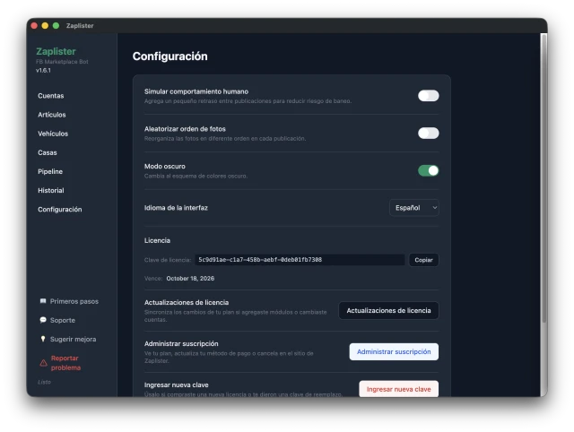Click the license key text field
Image resolution: width=574 pixels, height=432 pixels.
[300, 260]
